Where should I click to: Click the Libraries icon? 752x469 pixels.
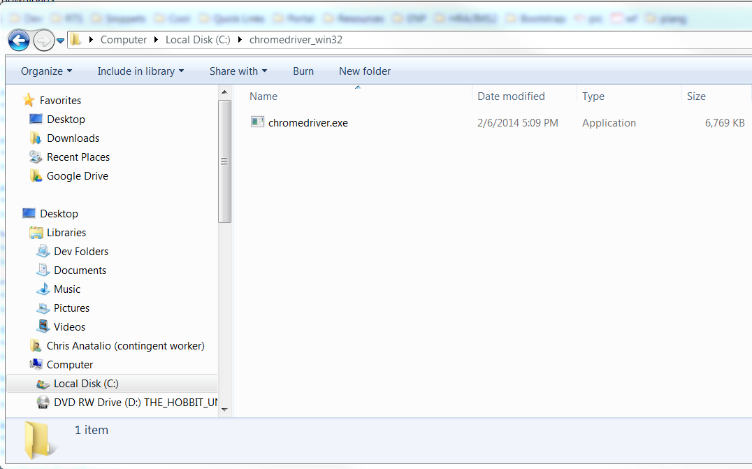pos(36,233)
